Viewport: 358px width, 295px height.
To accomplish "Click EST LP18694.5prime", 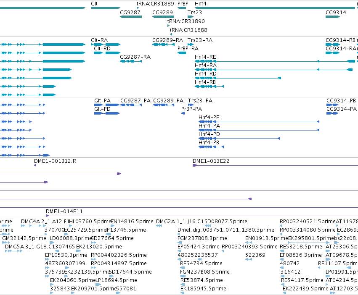I will (x=116, y=280).
